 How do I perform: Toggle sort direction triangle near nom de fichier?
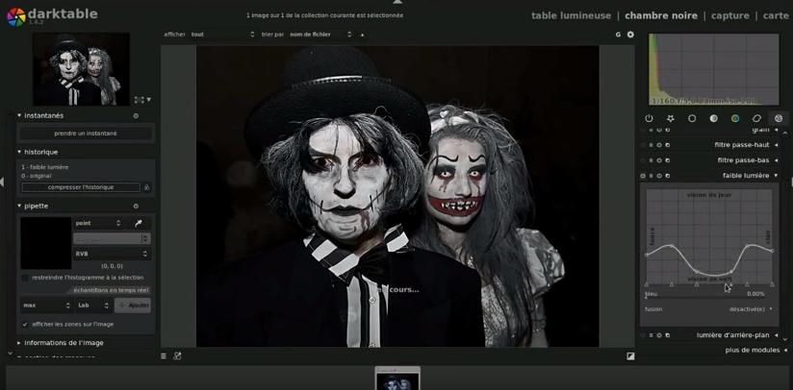[x=362, y=35]
